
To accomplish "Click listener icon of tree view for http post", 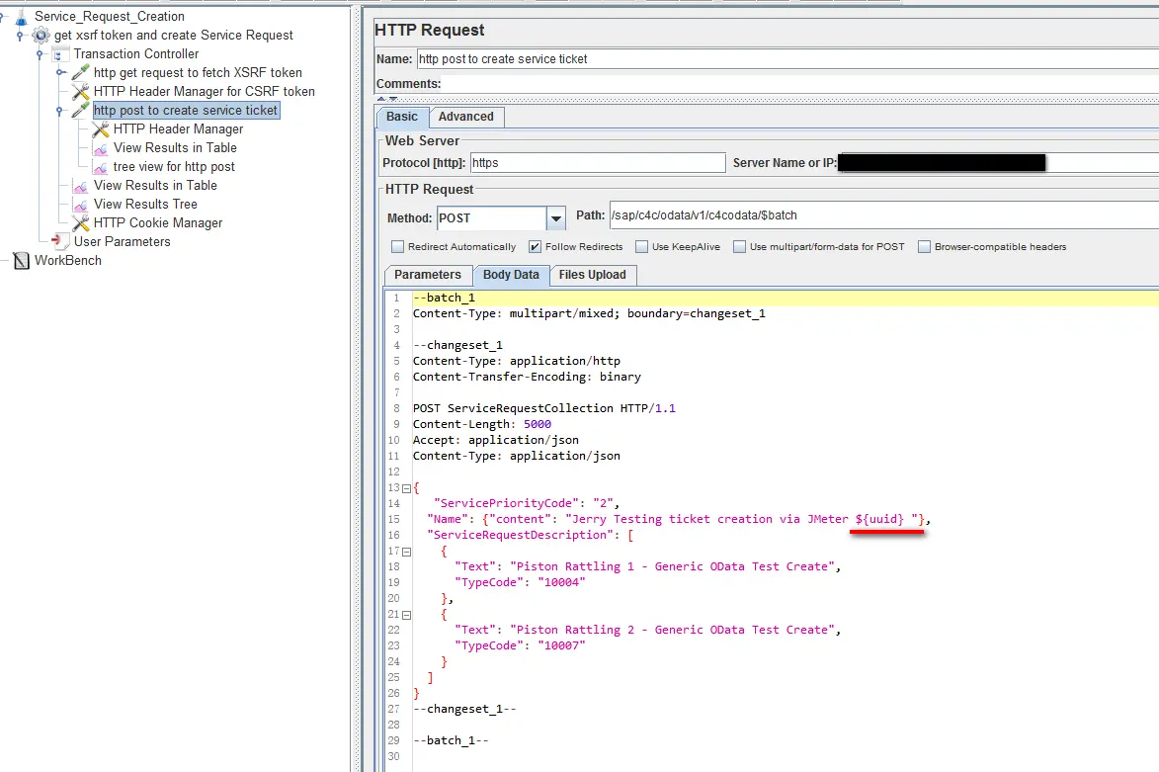I will [x=101, y=167].
